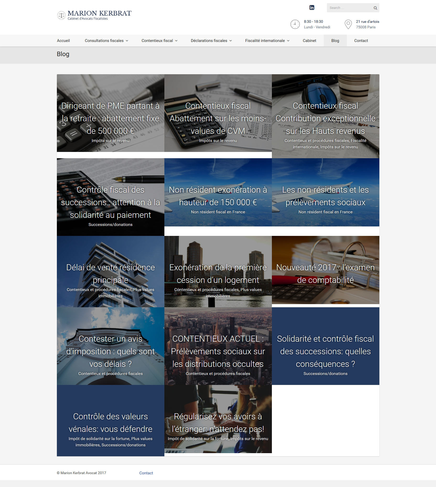Expand Fiscalité internationale dropdown chevron
Screen dimensions: 436x487
tap(288, 41)
